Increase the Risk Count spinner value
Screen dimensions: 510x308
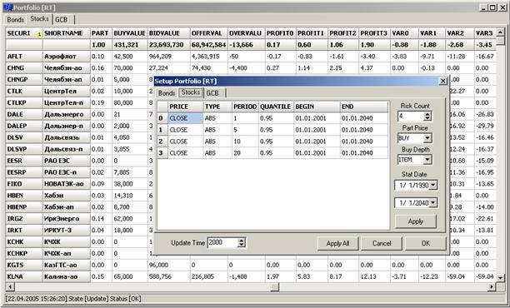pos(427,114)
